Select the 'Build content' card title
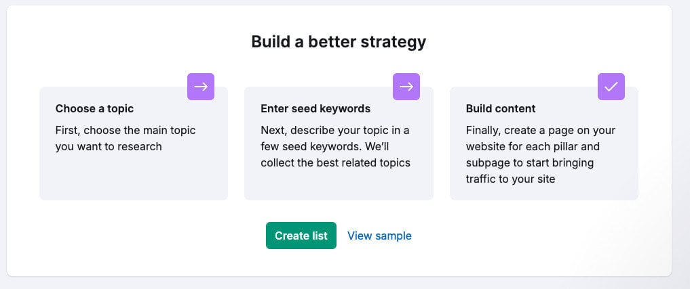Image resolution: width=690 pixels, height=289 pixels. [501, 108]
